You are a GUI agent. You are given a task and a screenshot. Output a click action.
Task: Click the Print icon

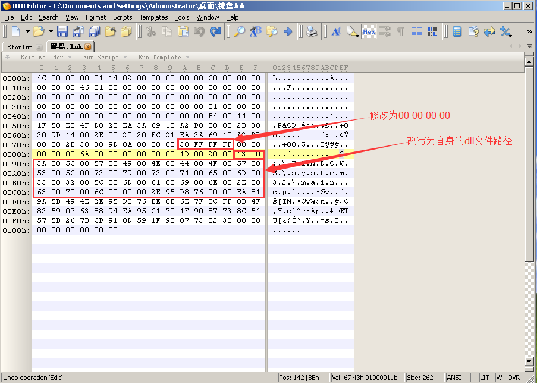coord(312,31)
